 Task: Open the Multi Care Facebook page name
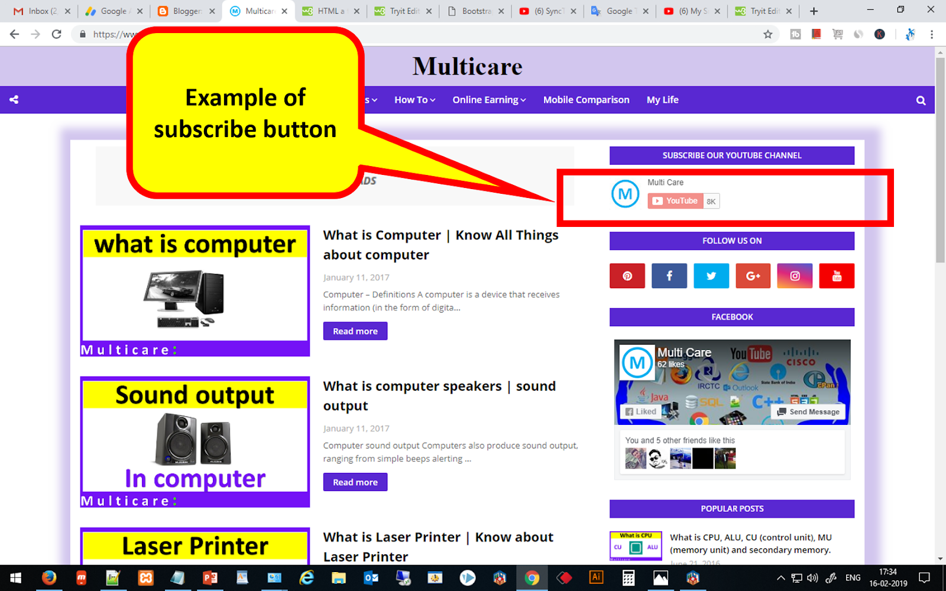tap(684, 353)
